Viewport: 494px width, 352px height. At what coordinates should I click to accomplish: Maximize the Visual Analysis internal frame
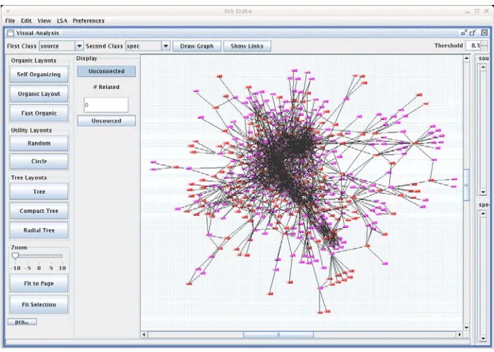[x=473, y=33]
